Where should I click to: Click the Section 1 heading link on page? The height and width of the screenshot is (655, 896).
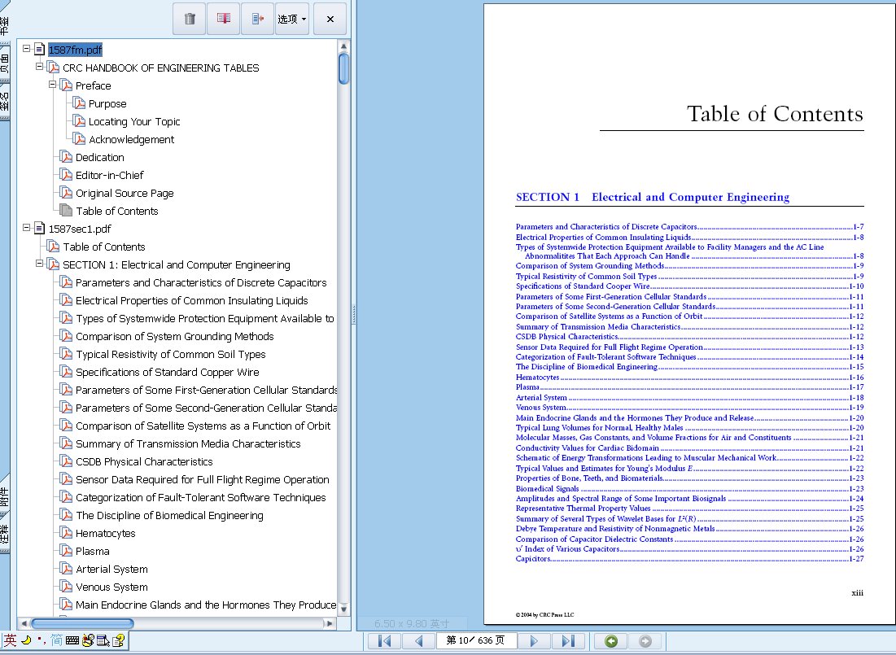653,197
